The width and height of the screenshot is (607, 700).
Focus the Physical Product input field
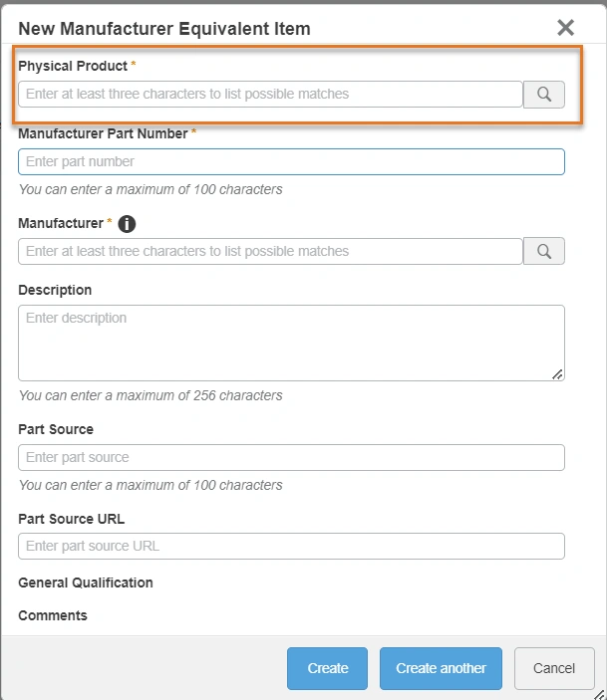[270, 95]
